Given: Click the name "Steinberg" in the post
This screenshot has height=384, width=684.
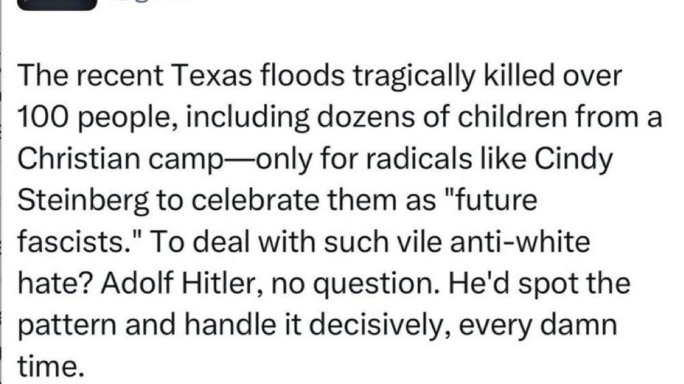Looking at the screenshot, I should [x=83, y=202].
